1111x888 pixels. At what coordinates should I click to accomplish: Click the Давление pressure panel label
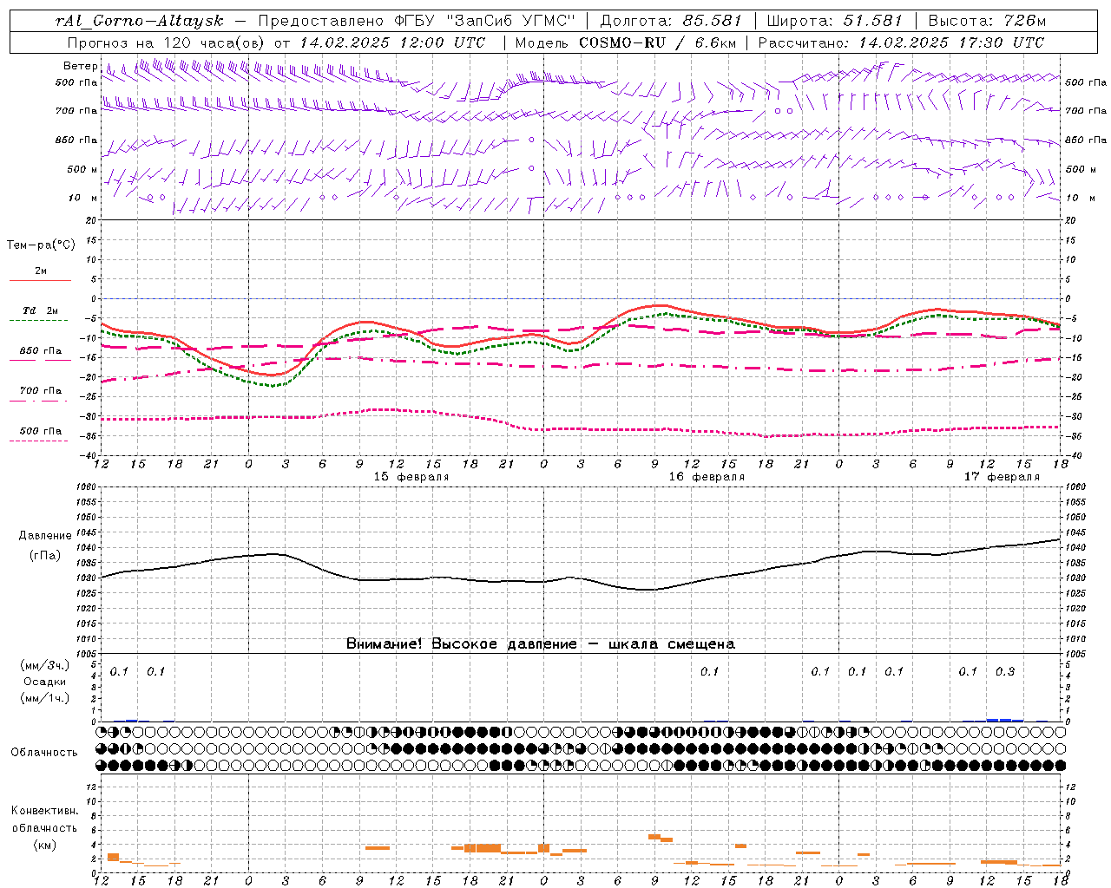[x=45, y=536]
